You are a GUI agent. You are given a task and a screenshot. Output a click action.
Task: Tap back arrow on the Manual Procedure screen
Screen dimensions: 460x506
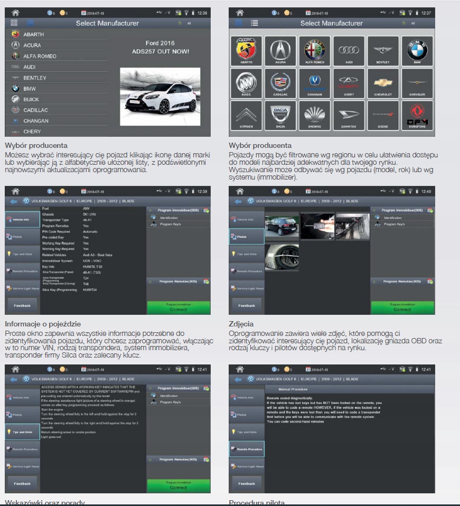pyautogui.click(x=238, y=379)
